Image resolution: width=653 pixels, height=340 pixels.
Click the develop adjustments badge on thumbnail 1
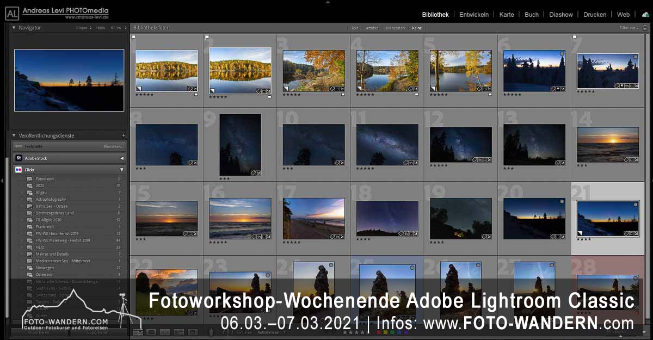(x=195, y=88)
